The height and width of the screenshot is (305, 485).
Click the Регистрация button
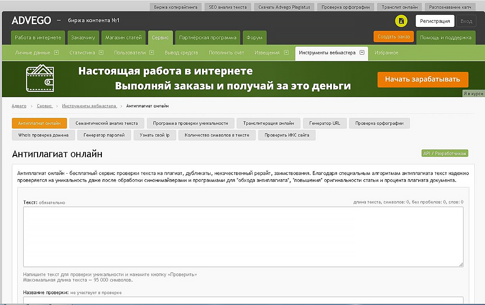(x=435, y=21)
